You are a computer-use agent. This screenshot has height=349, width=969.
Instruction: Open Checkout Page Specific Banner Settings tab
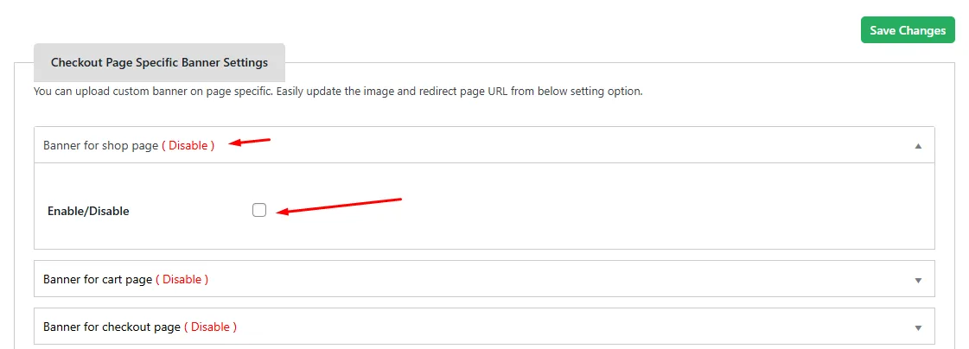pos(159,62)
